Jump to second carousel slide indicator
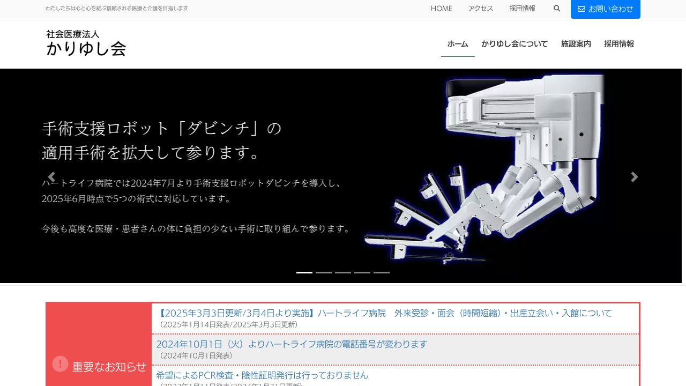Screen dimensions: 686x386 coord(324,272)
